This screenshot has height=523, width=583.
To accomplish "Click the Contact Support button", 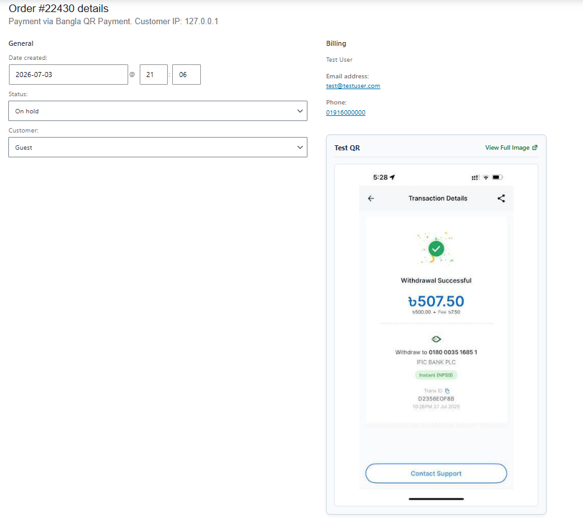I will (x=436, y=473).
